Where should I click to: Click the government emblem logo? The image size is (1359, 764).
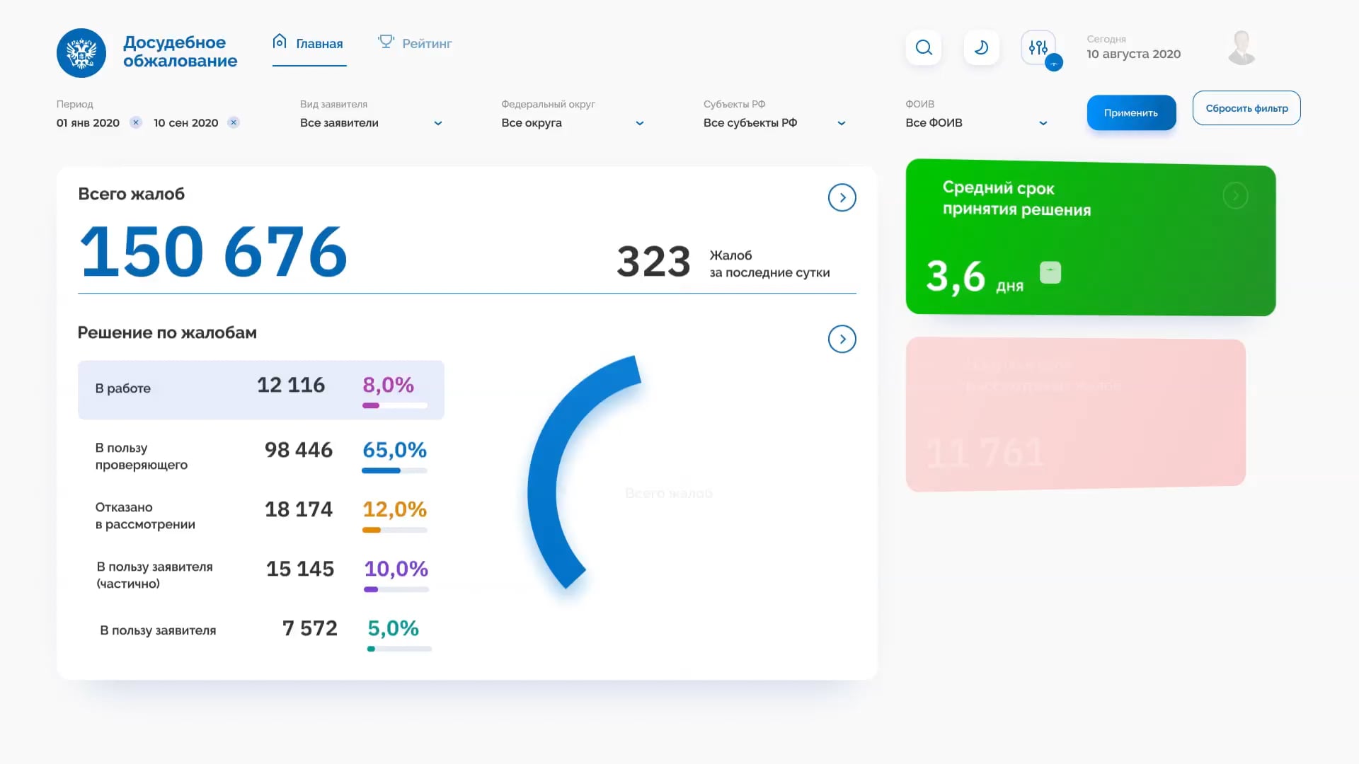point(81,52)
